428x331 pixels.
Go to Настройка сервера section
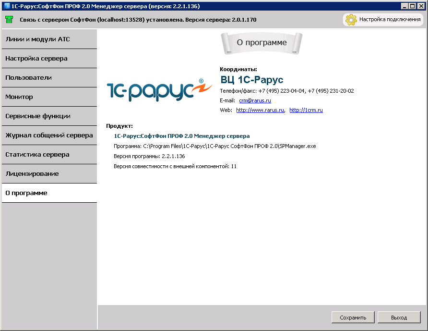[x=49, y=59]
